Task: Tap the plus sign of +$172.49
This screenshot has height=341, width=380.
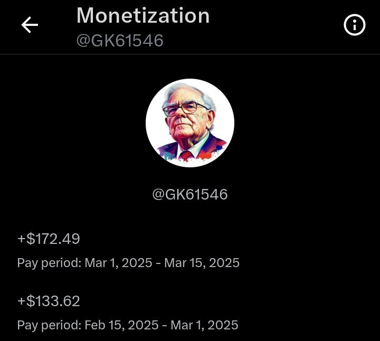Action: [x=22, y=240]
